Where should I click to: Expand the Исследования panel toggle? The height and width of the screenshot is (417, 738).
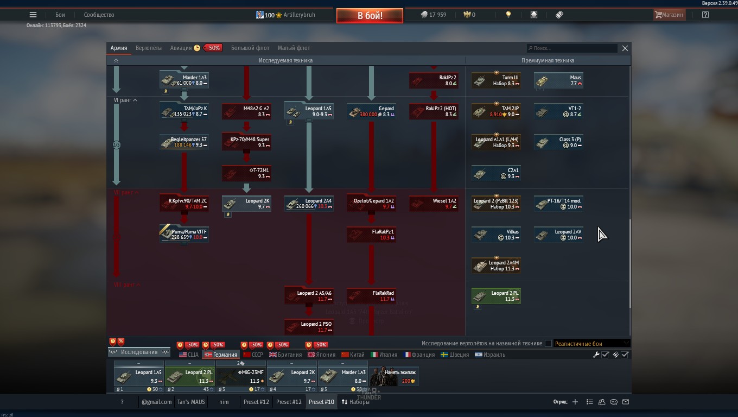tap(139, 352)
